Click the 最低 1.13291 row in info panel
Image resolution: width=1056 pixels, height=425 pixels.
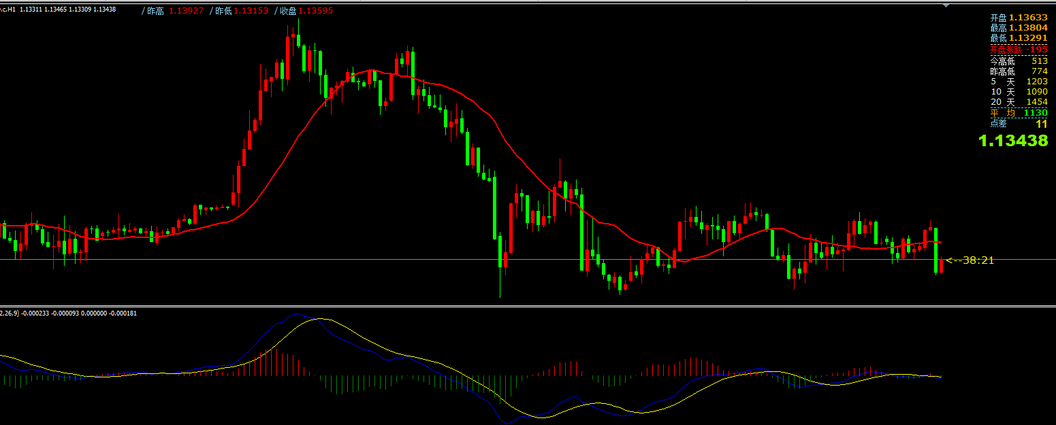pos(1019,38)
